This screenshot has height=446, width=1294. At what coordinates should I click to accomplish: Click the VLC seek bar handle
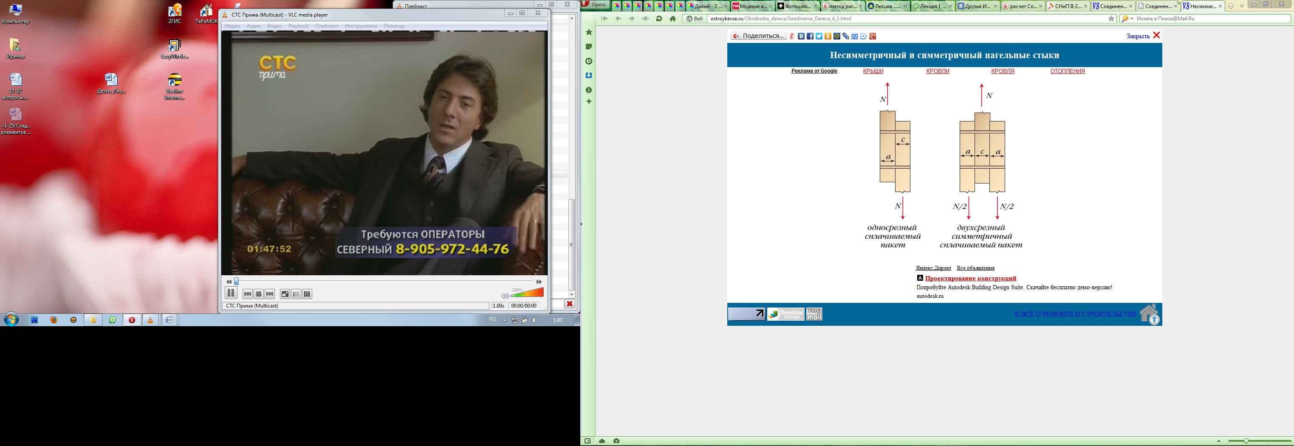pos(236,281)
